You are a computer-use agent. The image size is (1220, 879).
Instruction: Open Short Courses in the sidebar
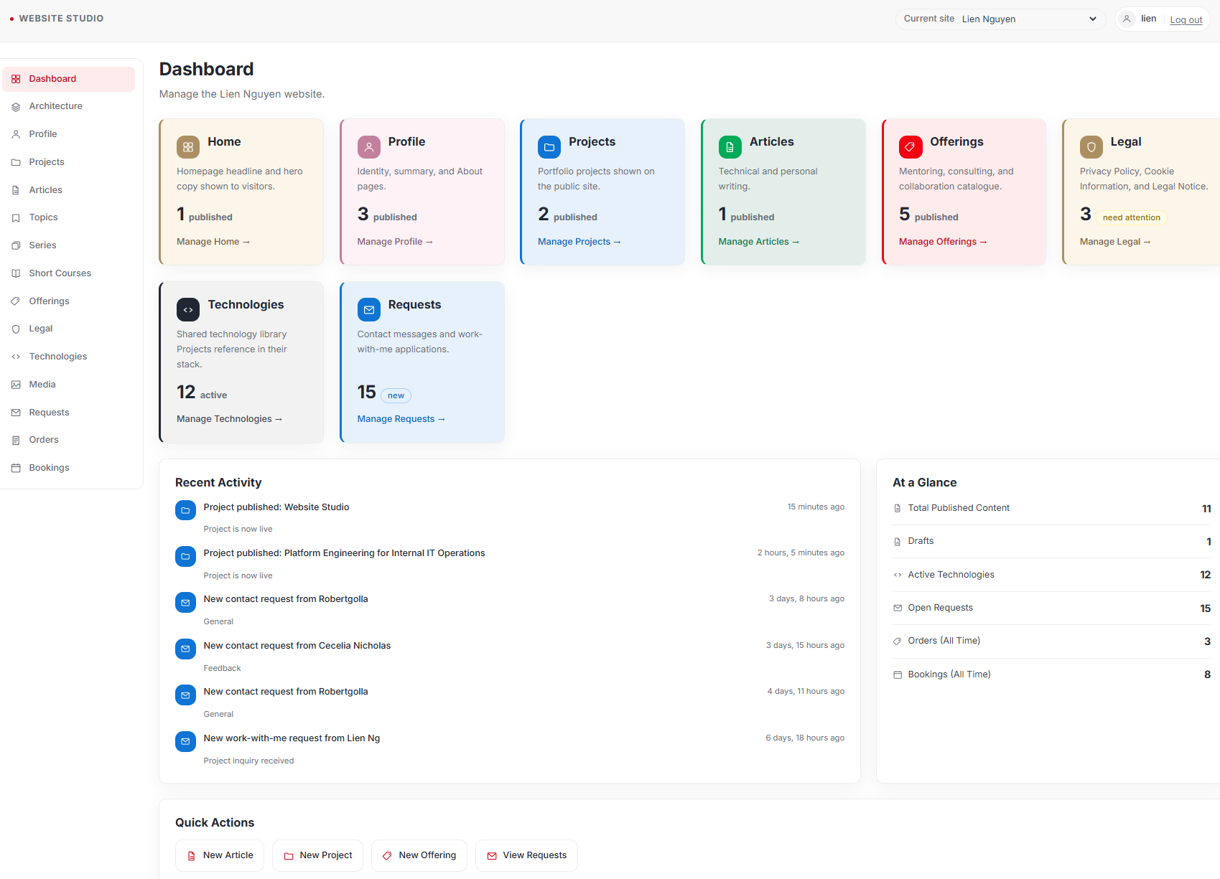click(x=69, y=273)
